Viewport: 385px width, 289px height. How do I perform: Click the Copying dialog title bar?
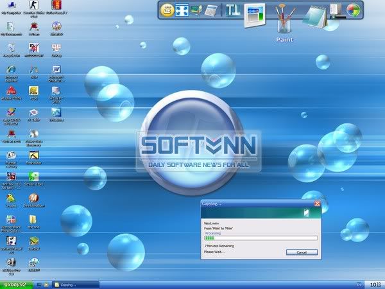click(x=261, y=204)
